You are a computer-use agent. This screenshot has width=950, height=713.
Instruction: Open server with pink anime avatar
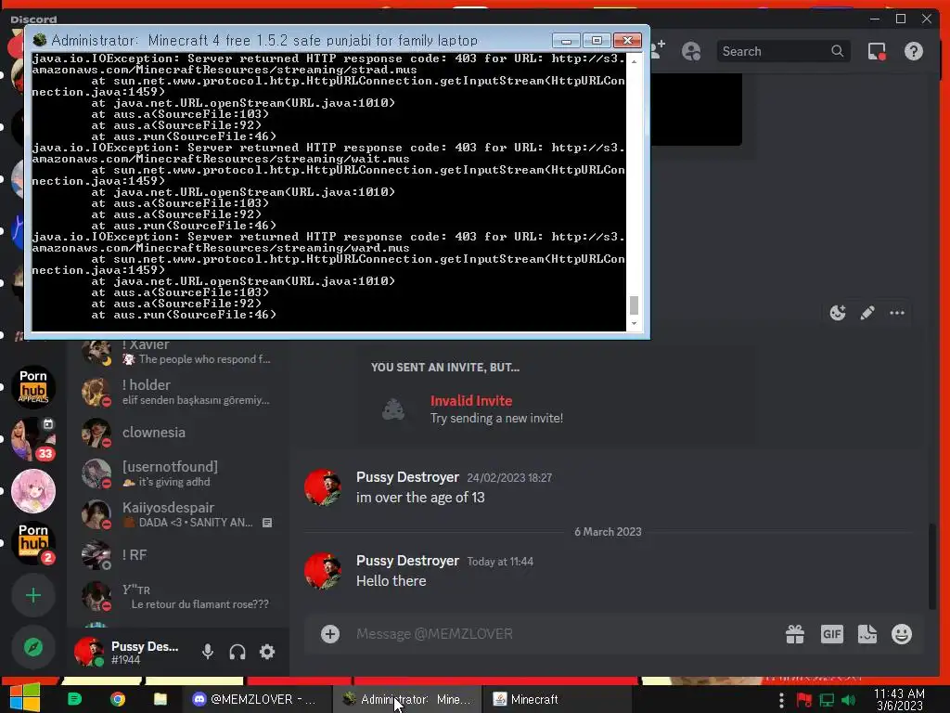click(x=33, y=491)
